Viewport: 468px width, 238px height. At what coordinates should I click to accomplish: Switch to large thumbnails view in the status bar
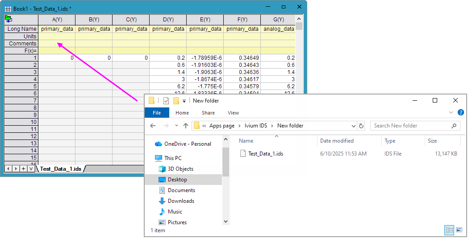[459, 230]
